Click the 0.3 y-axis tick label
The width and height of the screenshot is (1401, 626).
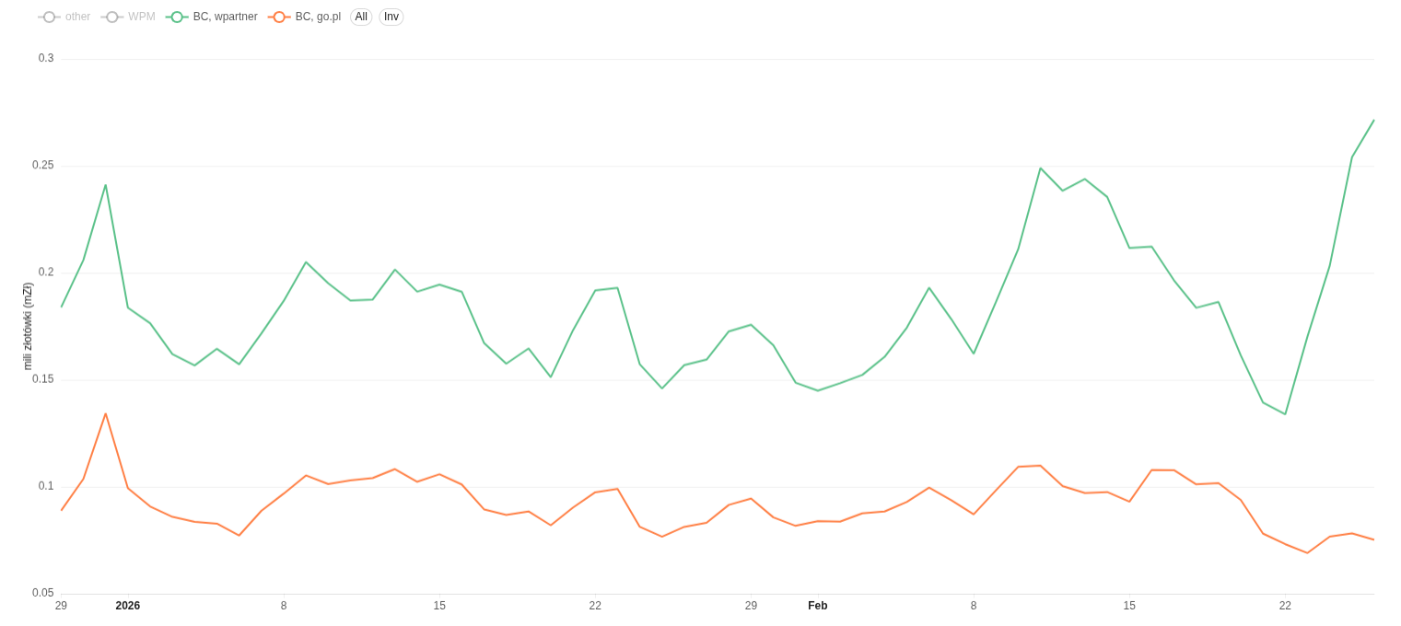(x=46, y=58)
